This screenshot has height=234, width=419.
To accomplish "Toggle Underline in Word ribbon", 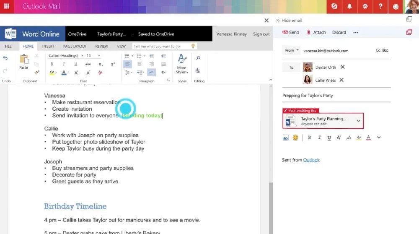I will pos(75,64).
